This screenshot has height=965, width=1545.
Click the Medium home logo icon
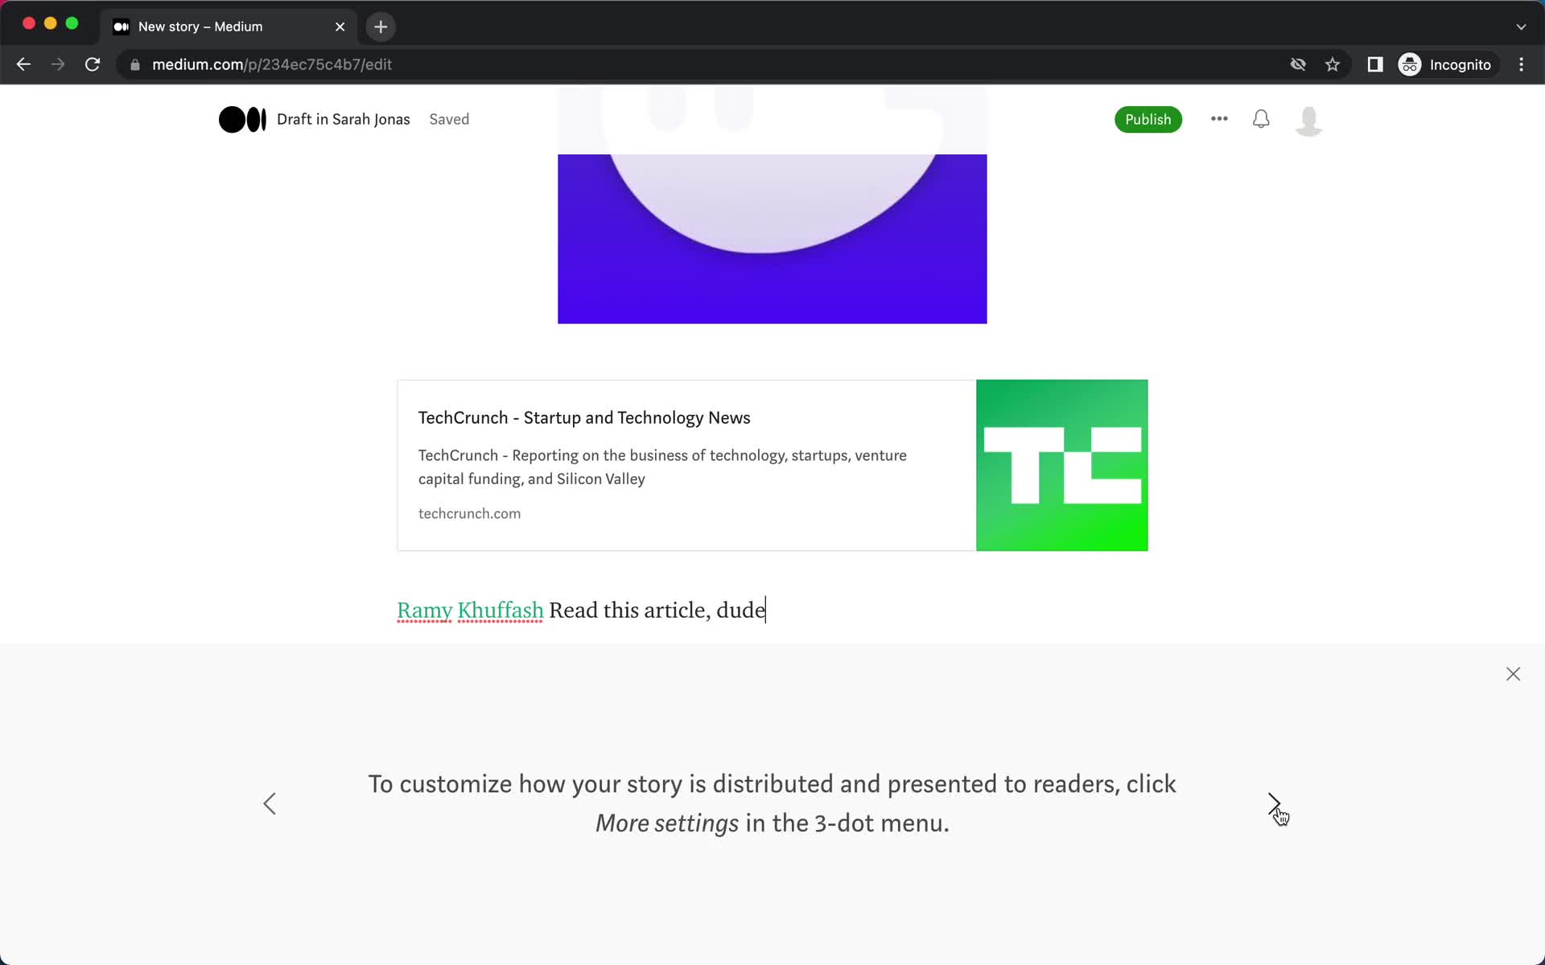(x=241, y=119)
